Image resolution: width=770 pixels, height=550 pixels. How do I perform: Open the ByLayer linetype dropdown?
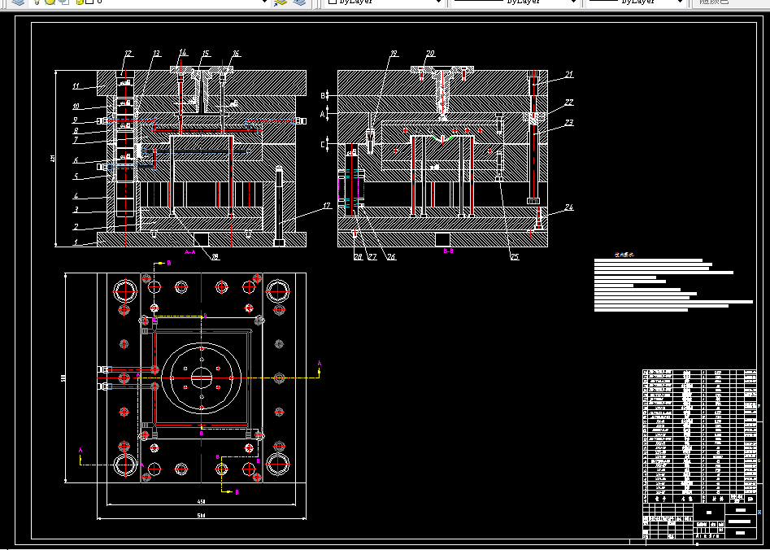coord(514,2)
